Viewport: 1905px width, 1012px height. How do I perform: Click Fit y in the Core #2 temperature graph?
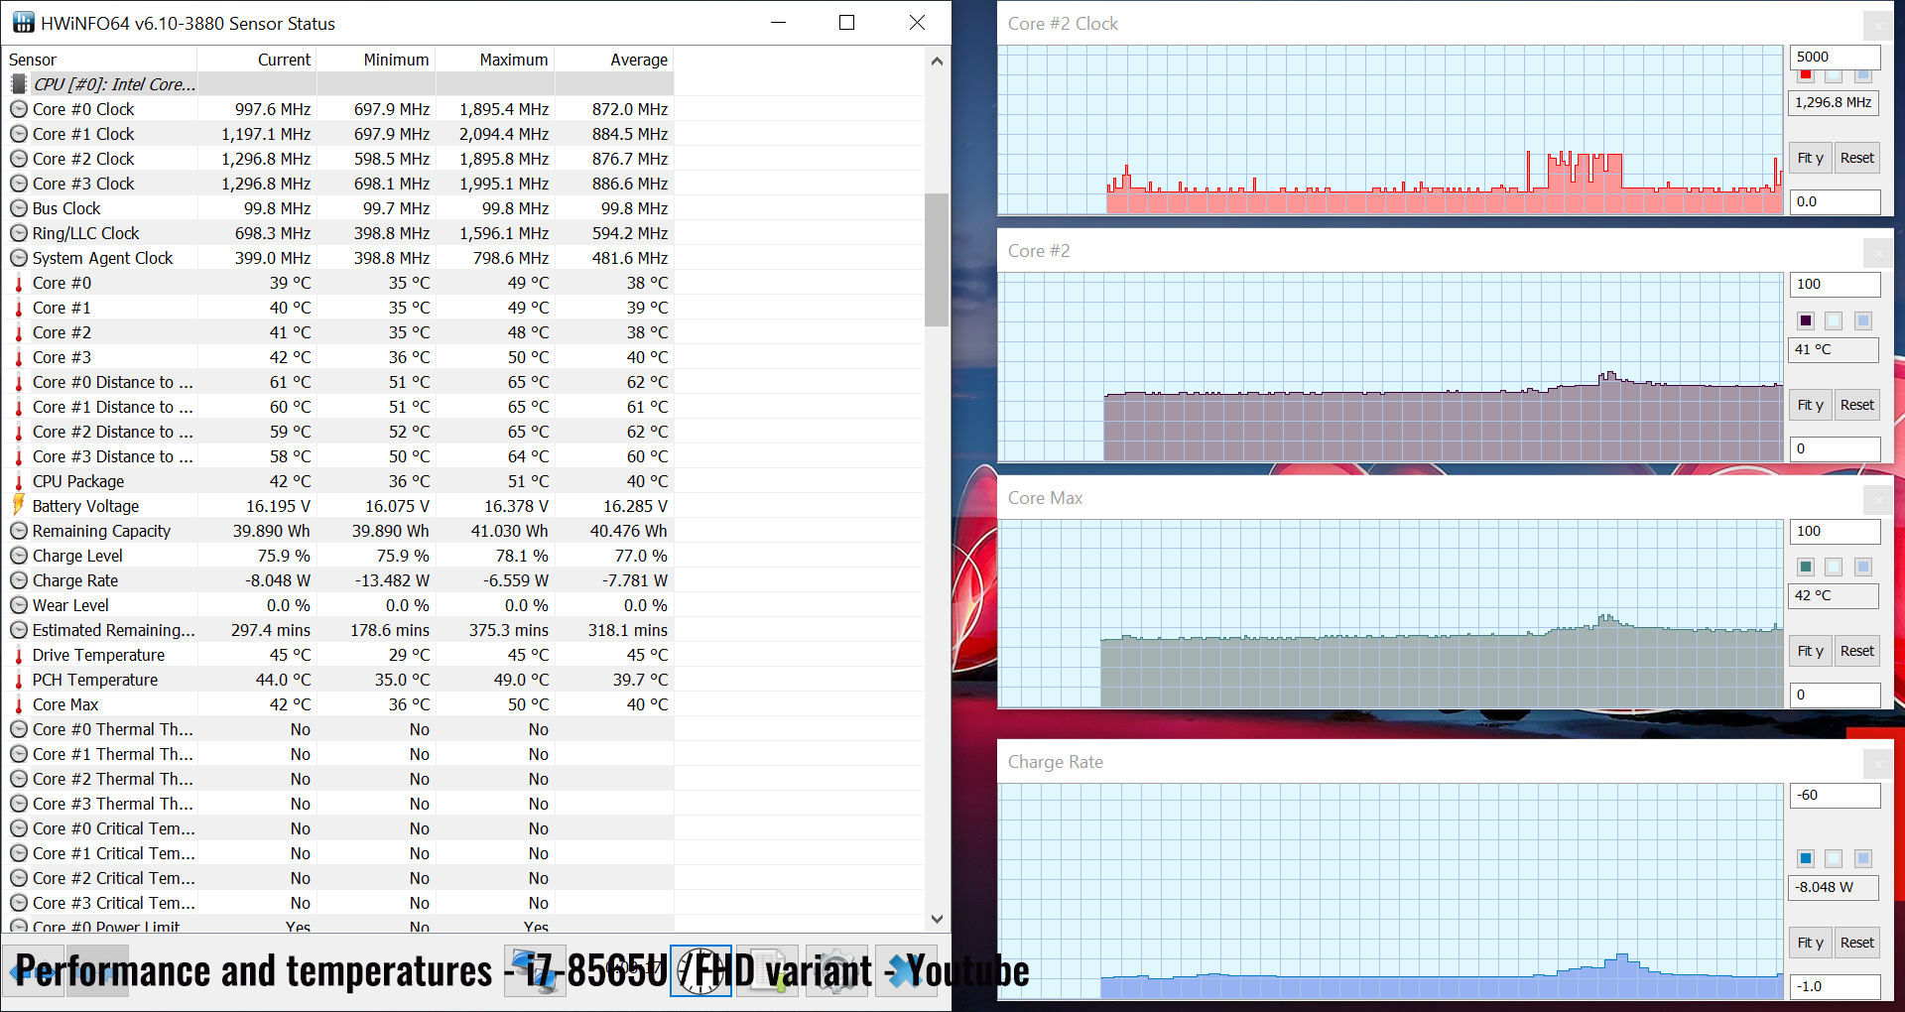pos(1811,405)
